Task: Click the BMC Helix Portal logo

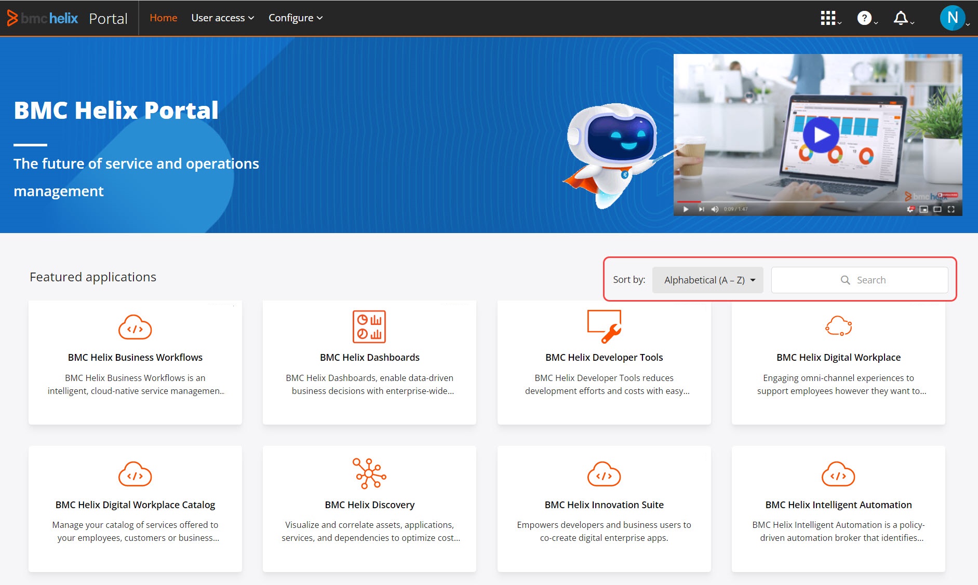Action: pos(43,18)
